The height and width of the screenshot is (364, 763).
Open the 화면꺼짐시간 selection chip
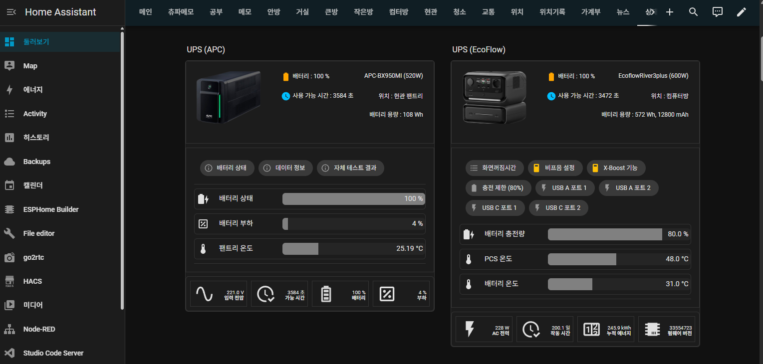point(495,168)
